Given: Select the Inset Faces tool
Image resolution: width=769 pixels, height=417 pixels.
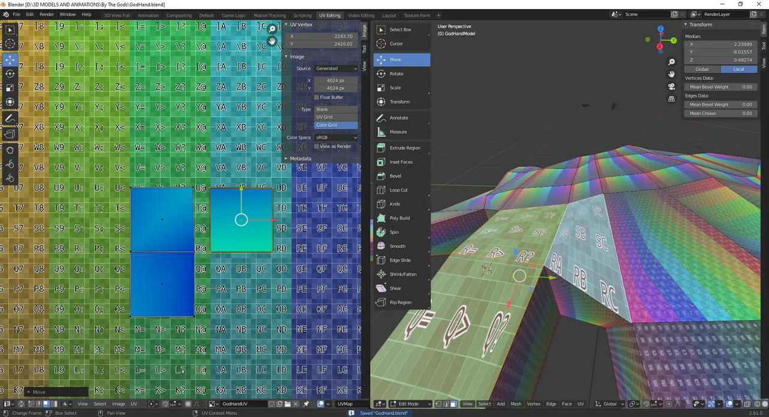Looking at the screenshot, I should point(401,162).
